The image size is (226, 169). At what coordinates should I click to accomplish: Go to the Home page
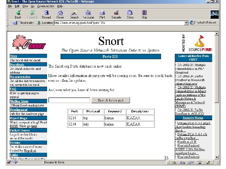click(60, 14)
